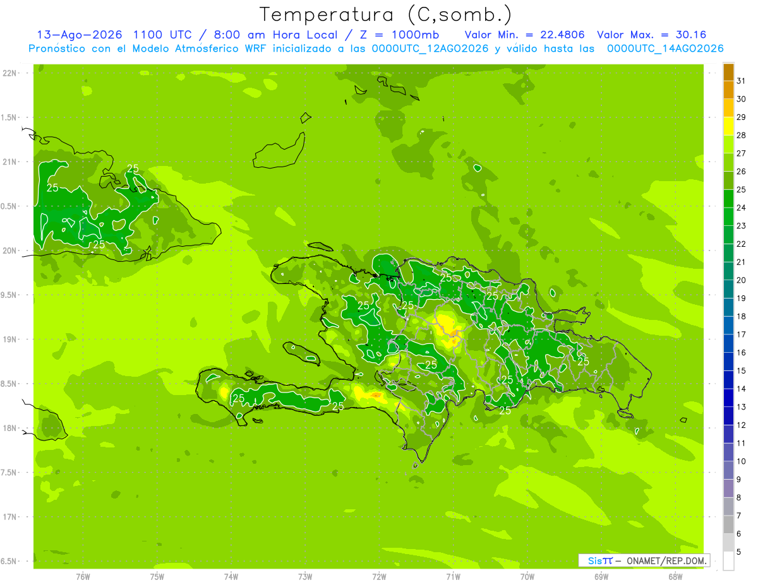This screenshot has width=758, height=585.
Task: Click the '1100 UTC' time text
Action: click(x=162, y=35)
